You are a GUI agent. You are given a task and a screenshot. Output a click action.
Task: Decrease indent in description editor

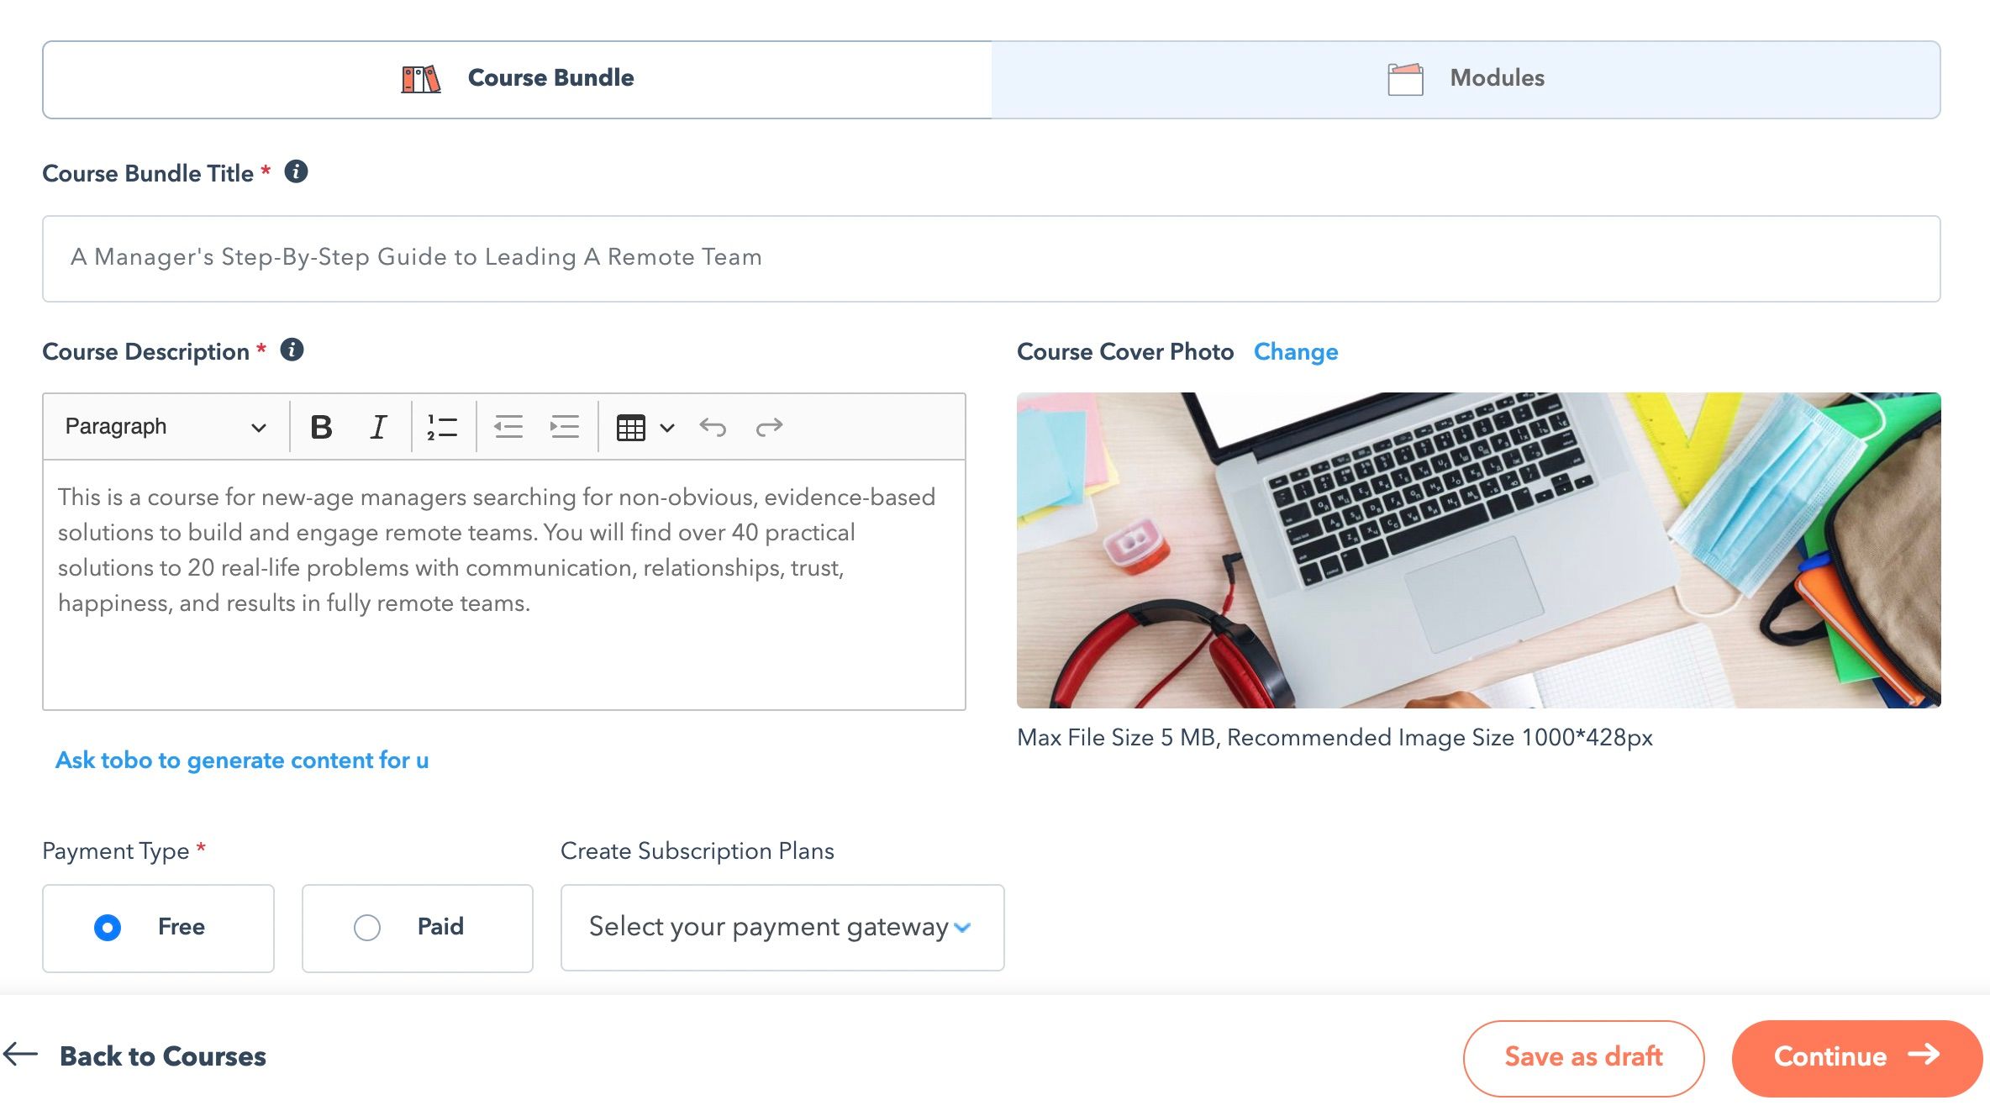tap(508, 427)
